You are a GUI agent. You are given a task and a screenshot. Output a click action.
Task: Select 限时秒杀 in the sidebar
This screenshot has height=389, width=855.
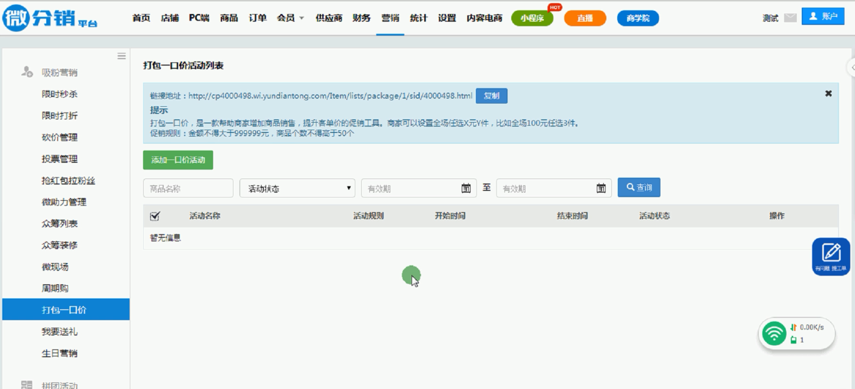click(60, 94)
